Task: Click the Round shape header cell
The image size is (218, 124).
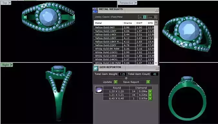Action: point(116,88)
